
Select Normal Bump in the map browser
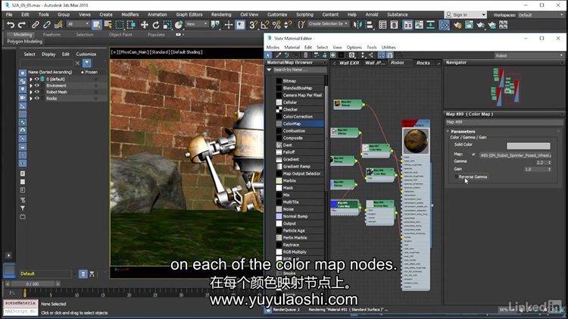tap(300, 217)
